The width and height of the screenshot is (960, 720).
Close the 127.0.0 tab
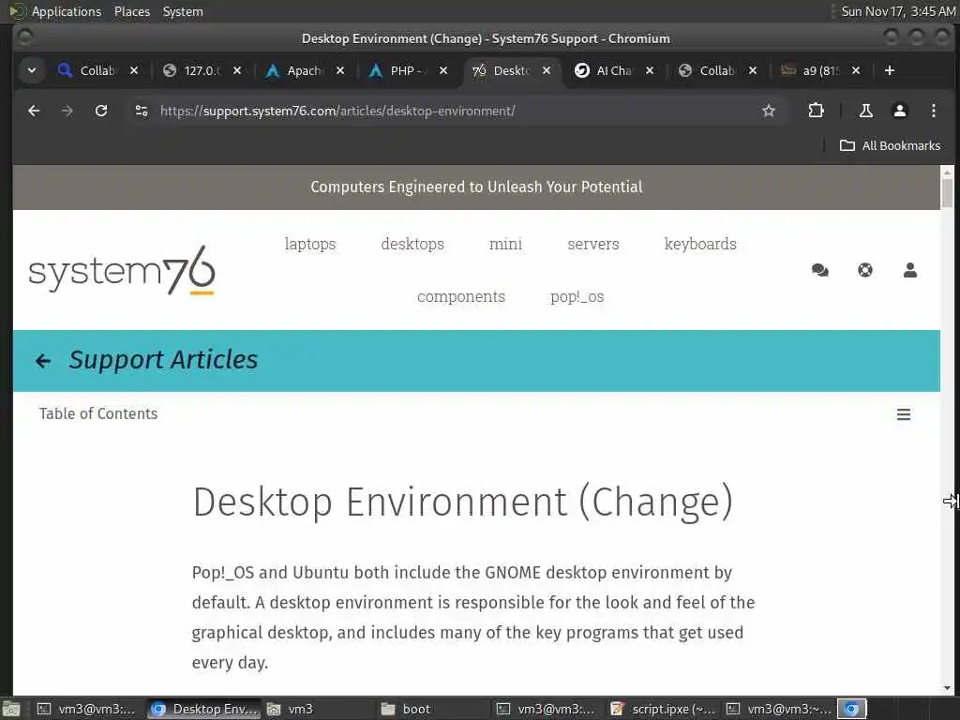pyautogui.click(x=237, y=70)
